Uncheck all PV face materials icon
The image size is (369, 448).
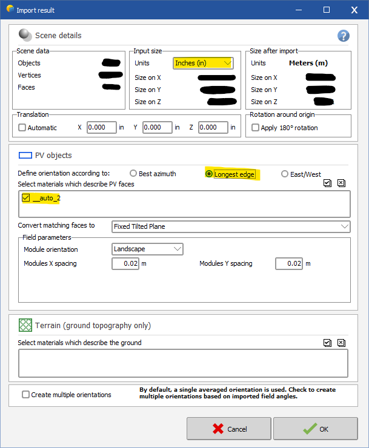tap(341, 183)
